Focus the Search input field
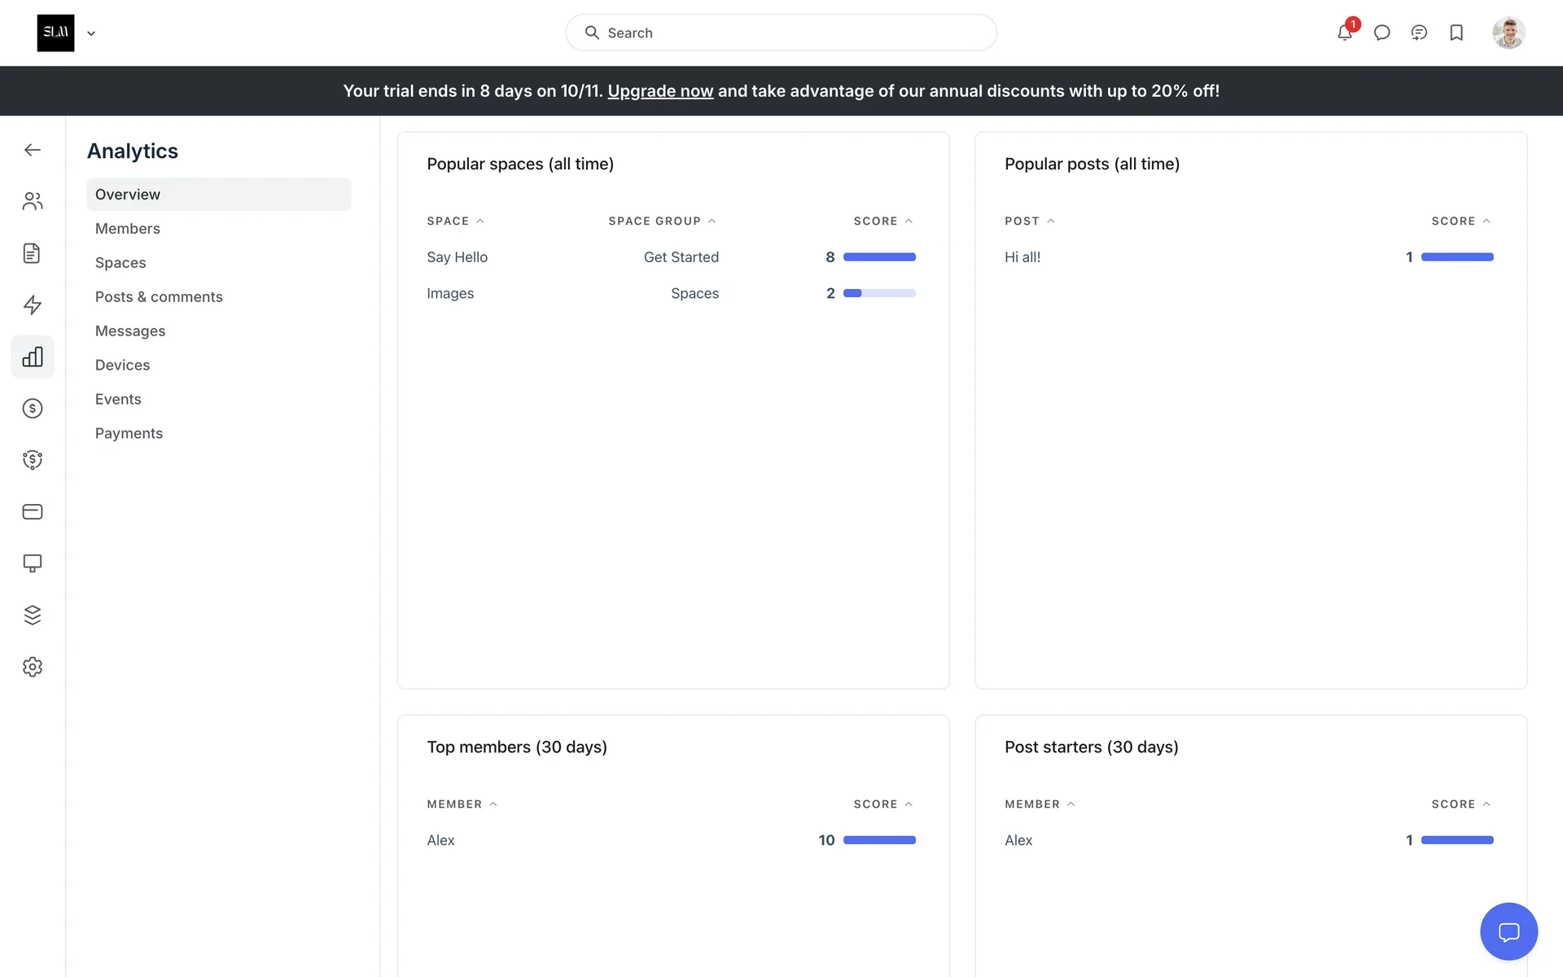Image resolution: width=1563 pixels, height=977 pixels. tap(781, 33)
